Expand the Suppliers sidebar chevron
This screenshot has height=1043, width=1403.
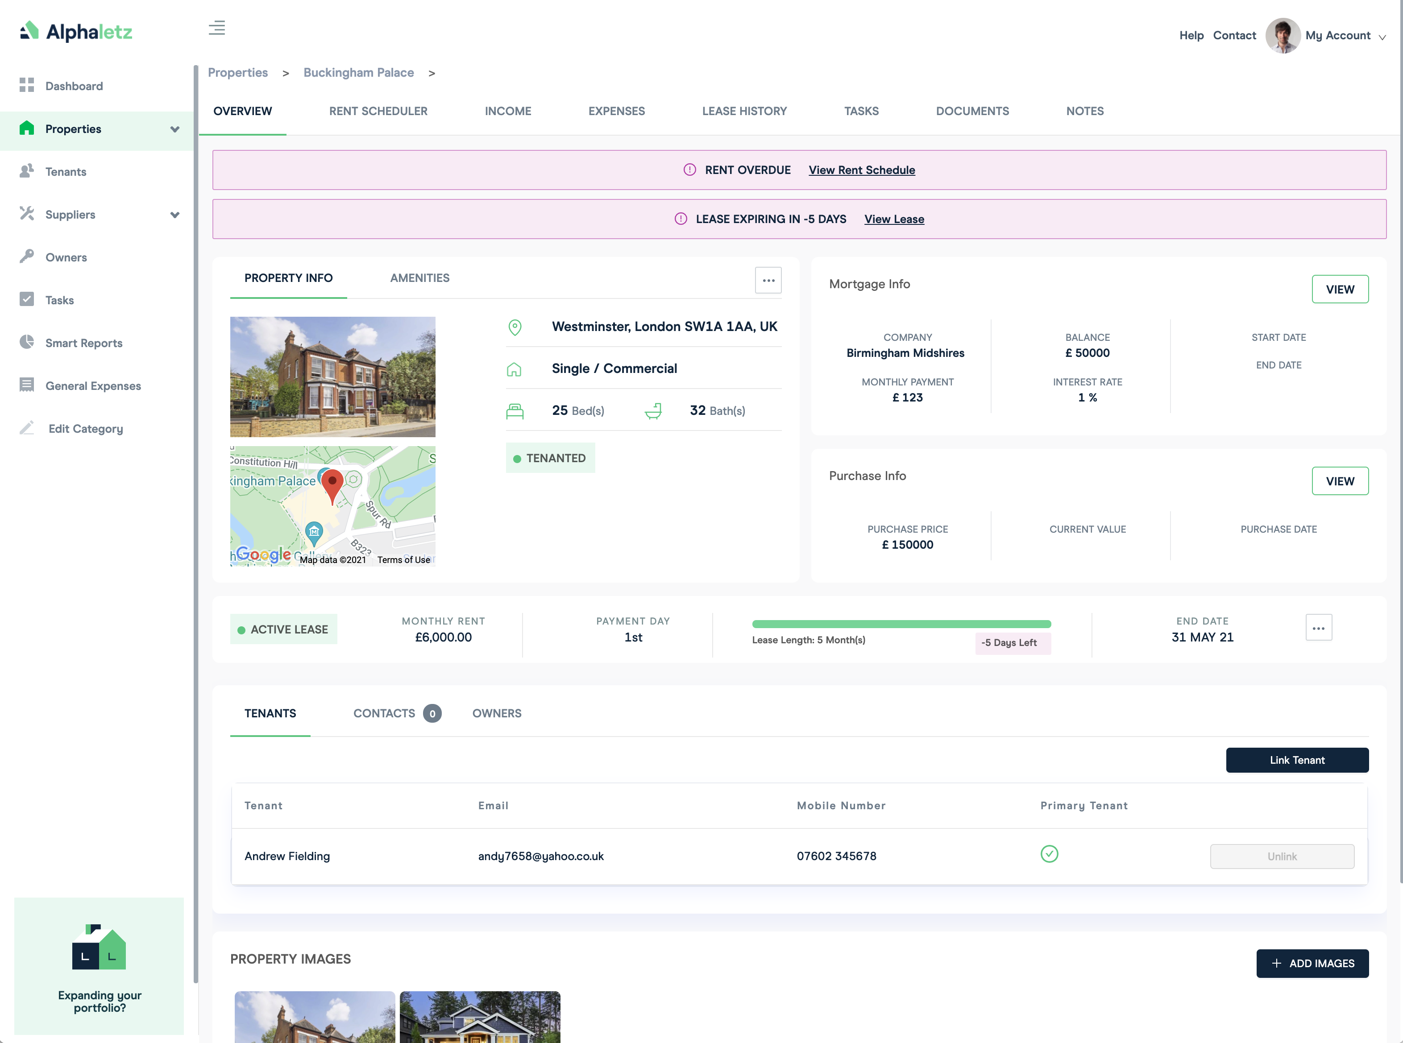coord(175,215)
